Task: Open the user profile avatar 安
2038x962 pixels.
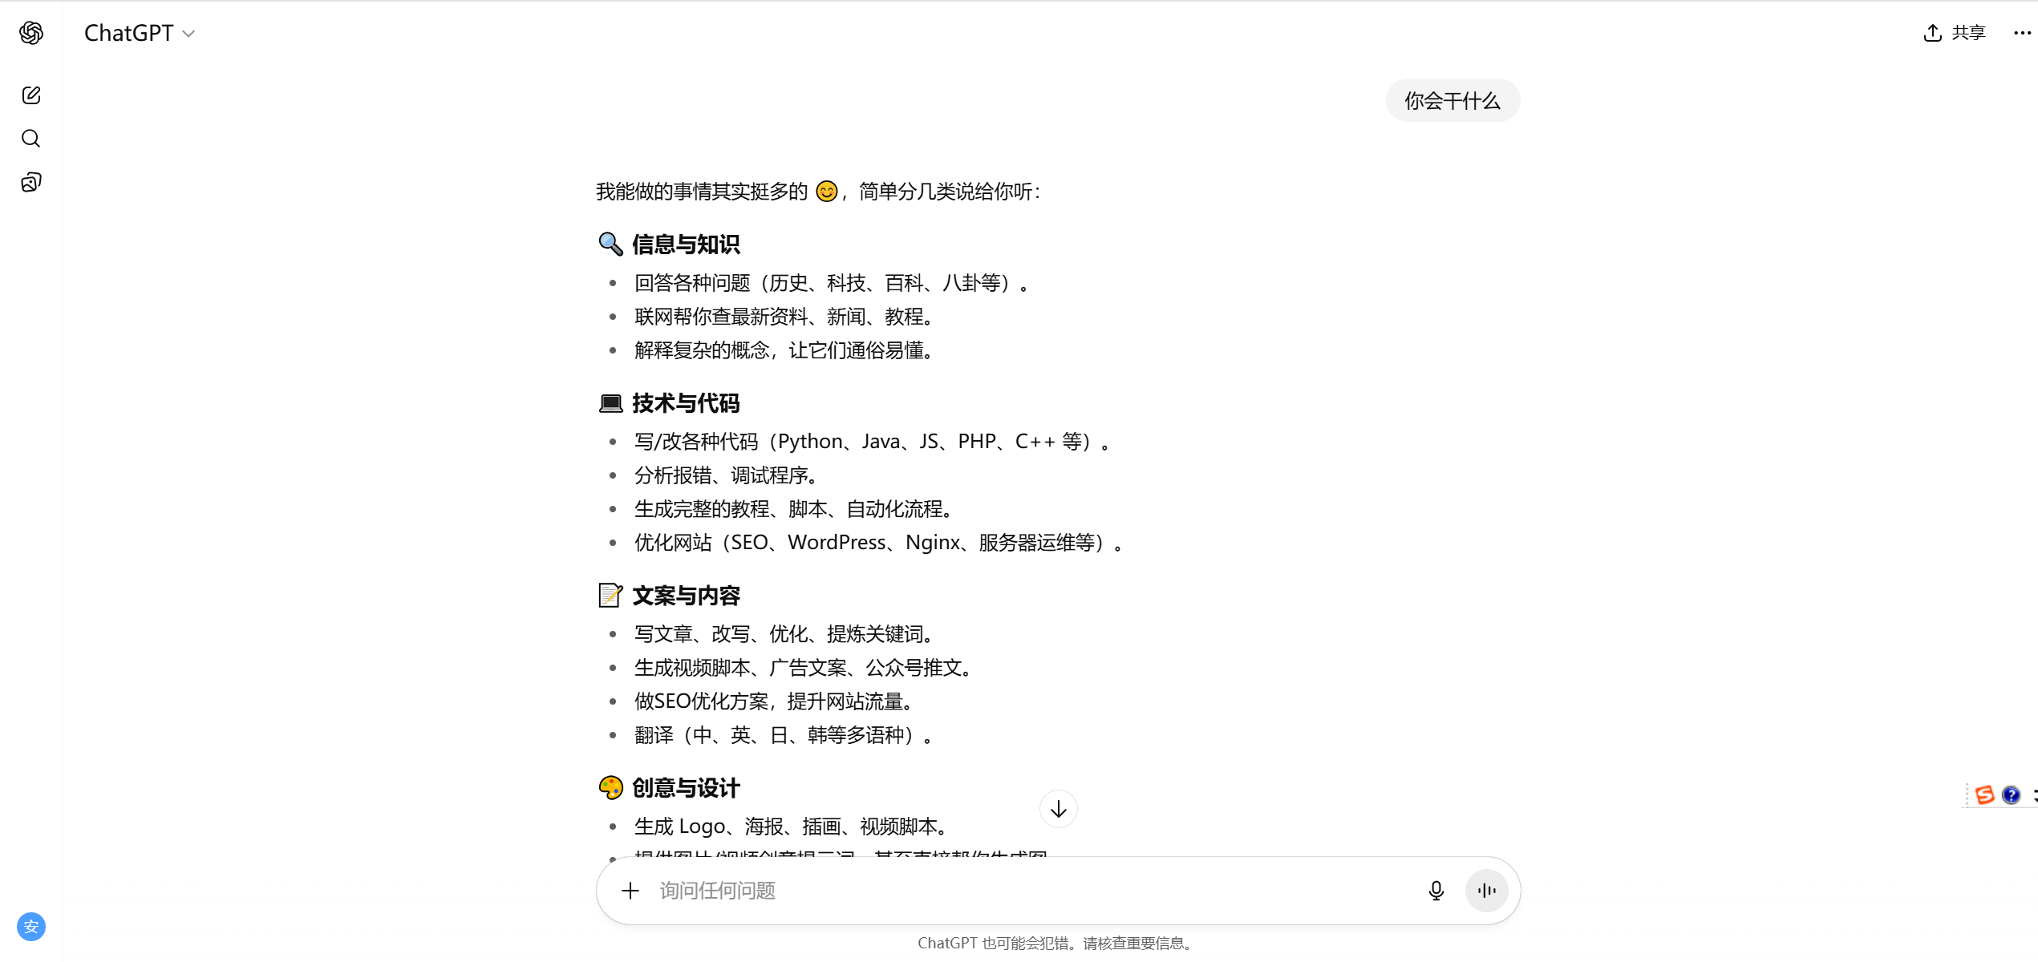Action: pyautogui.click(x=31, y=927)
